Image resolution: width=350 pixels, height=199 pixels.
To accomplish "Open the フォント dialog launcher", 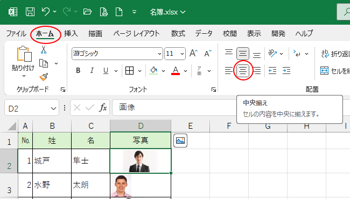I will click(x=214, y=90).
